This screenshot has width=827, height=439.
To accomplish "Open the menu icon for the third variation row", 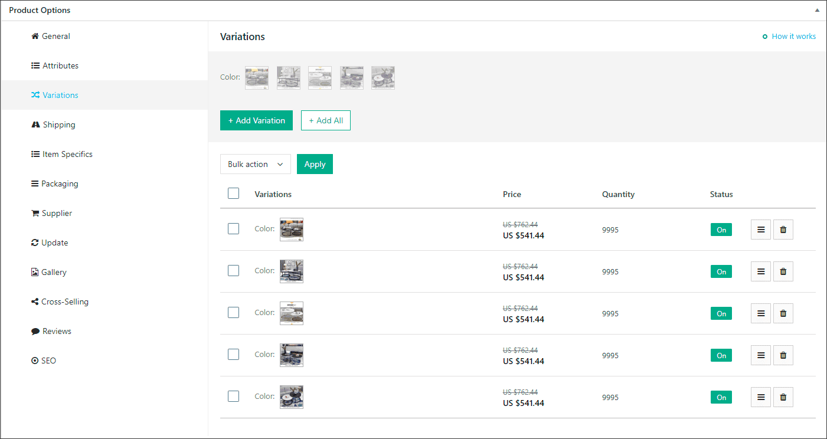I will [x=761, y=313].
